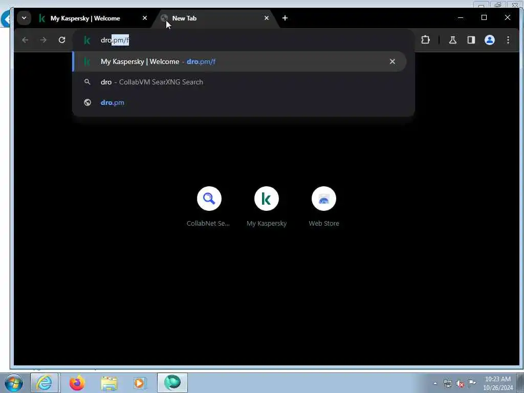Click the Kaspersky icon in the address bar
This screenshot has width=524, height=393.
[87, 40]
